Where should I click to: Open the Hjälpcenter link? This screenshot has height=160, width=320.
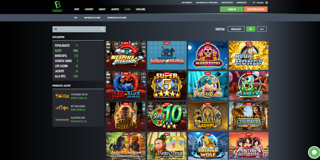coord(227,3)
